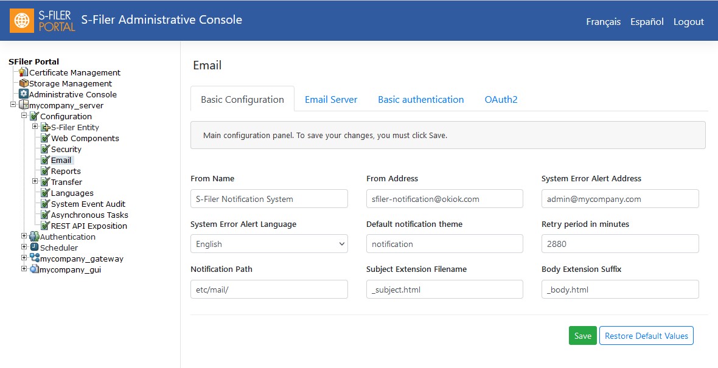Select the Storage Management text label

(71, 83)
